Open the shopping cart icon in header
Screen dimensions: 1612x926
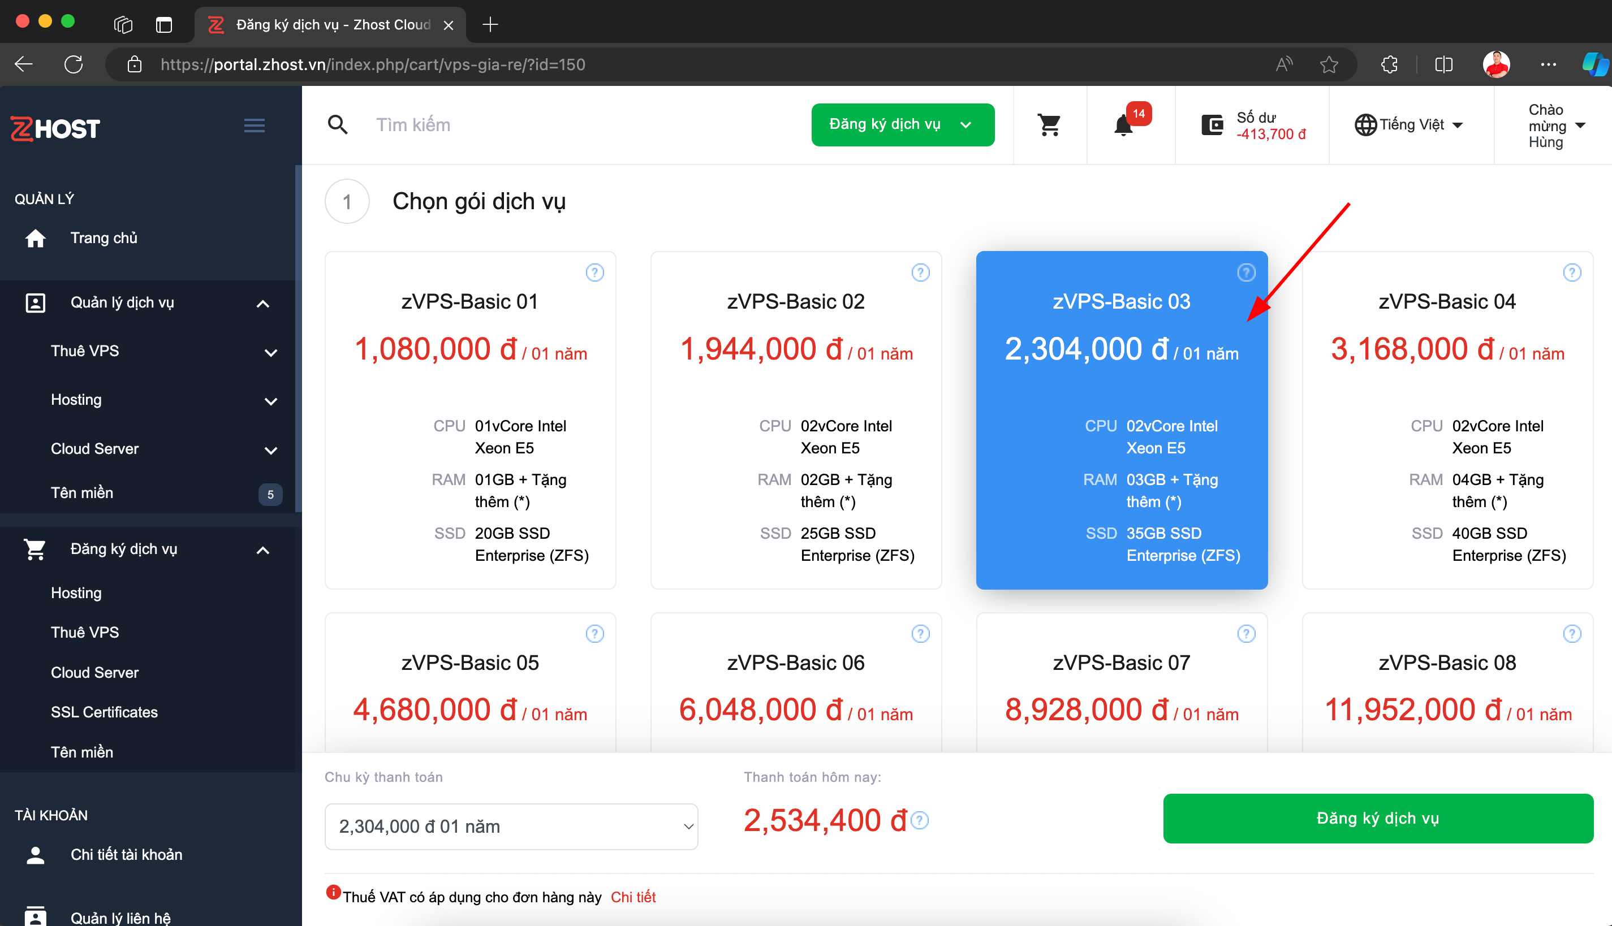[x=1049, y=124]
